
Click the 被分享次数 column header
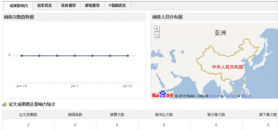tap(216, 115)
